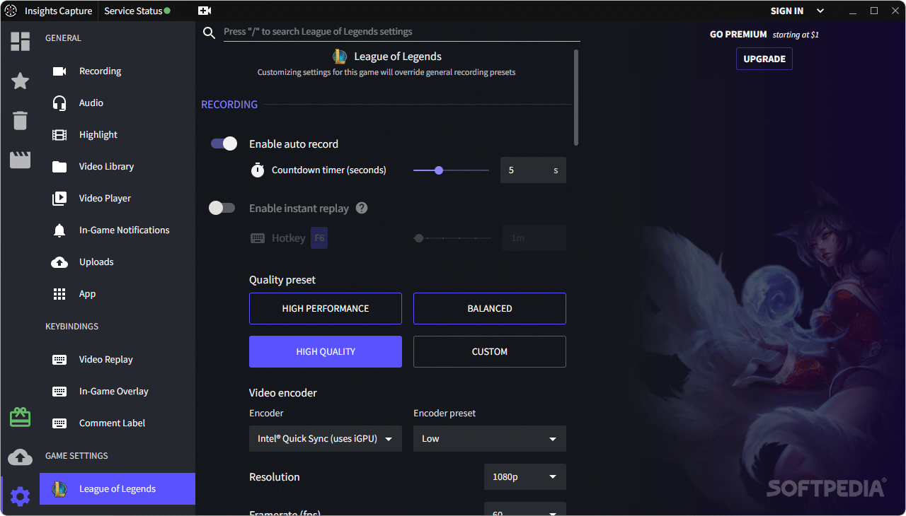Image resolution: width=906 pixels, height=516 pixels.
Task: Click the F6 hotkey badge
Action: point(319,238)
